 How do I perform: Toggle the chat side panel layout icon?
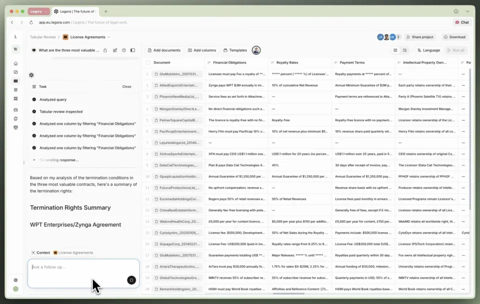click(133, 50)
